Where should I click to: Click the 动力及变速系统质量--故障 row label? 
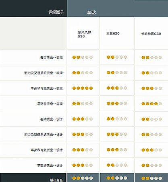coord(44,73)
